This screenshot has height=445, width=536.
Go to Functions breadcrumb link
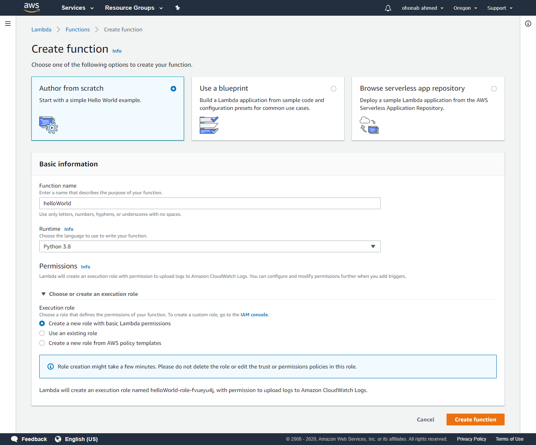pos(78,29)
